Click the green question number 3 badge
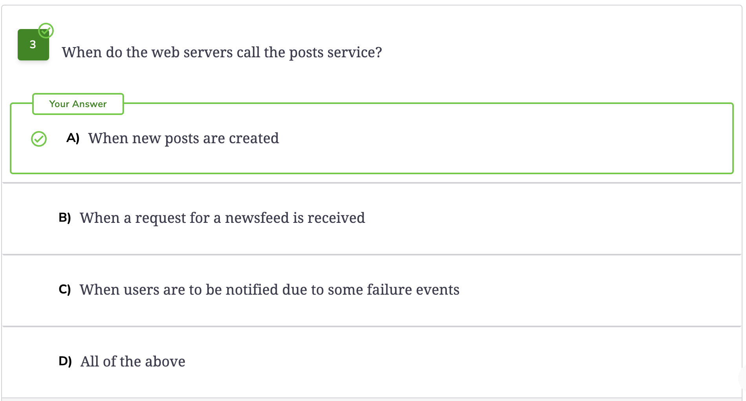This screenshot has height=401, width=746. pyautogui.click(x=33, y=45)
